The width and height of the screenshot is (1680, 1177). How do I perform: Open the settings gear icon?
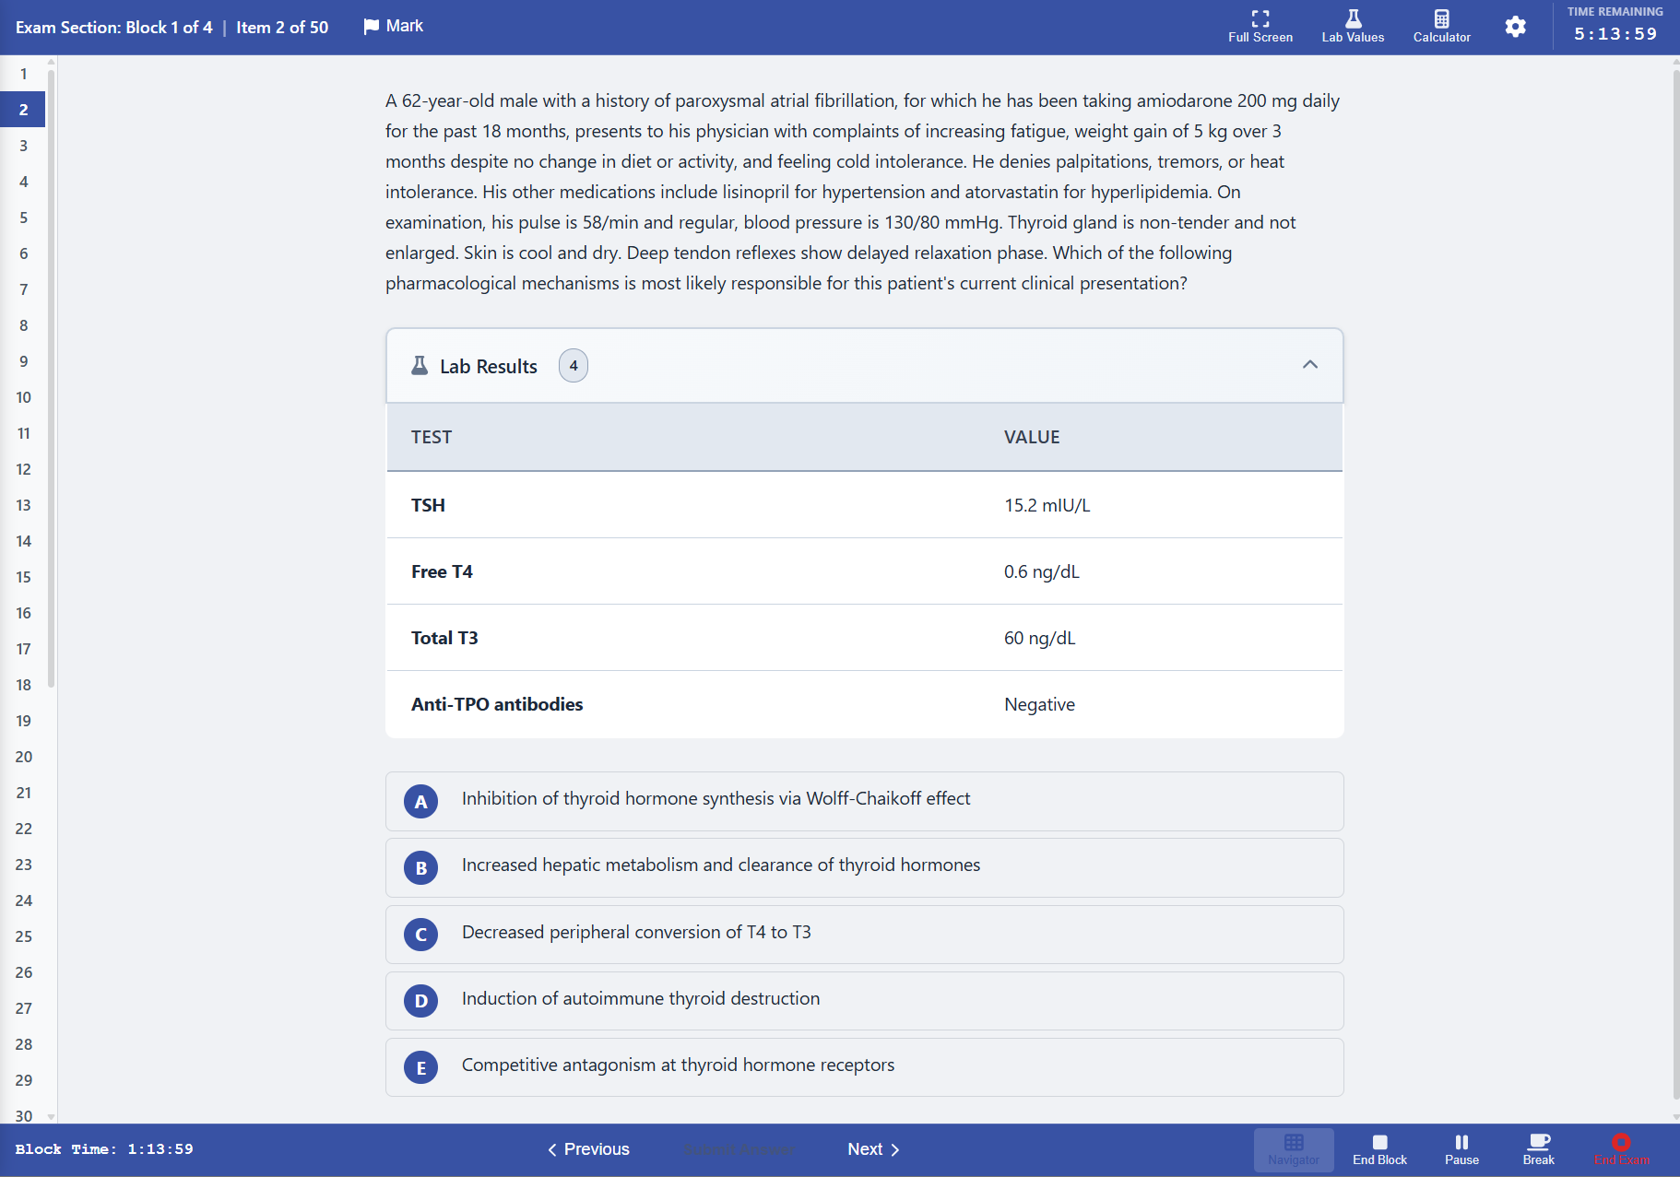coord(1515,27)
